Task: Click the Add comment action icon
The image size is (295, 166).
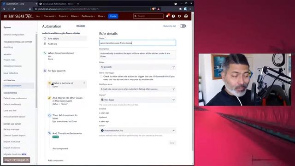Action: 49,115
